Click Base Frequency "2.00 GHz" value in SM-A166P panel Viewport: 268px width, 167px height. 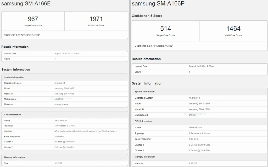tap(193, 139)
